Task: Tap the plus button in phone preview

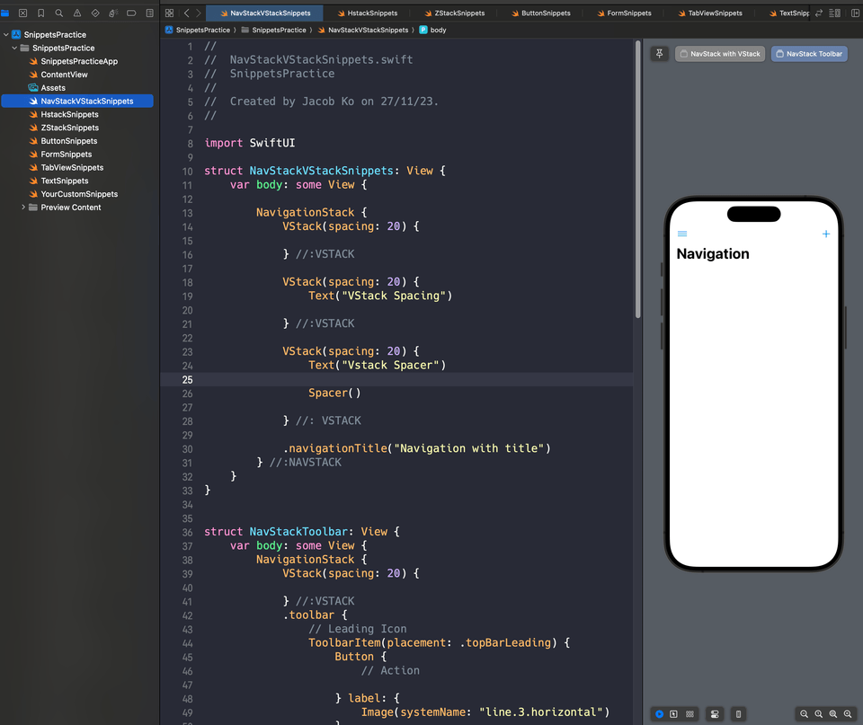Action: click(826, 234)
